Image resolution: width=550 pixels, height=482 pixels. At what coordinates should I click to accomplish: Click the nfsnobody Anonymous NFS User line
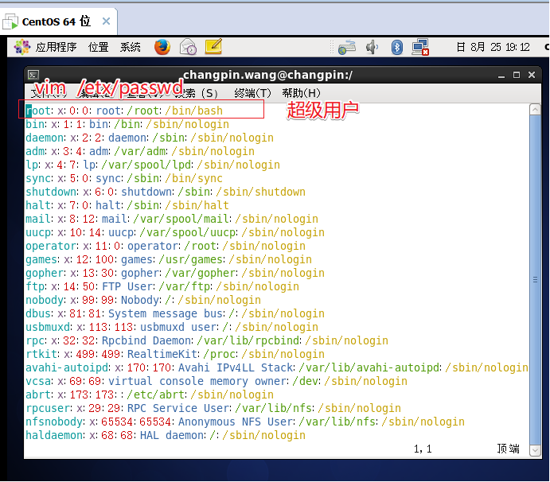[x=245, y=422]
